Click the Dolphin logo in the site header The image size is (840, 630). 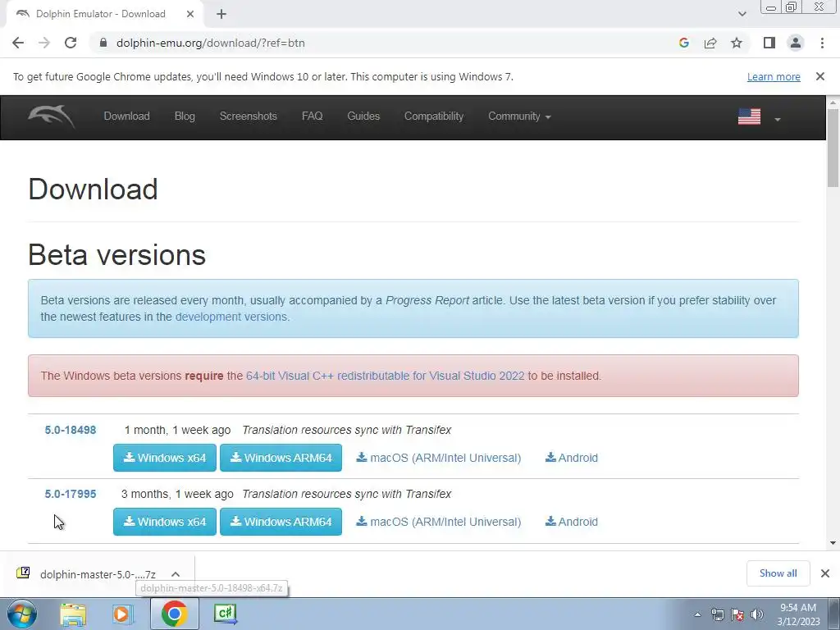[52, 116]
